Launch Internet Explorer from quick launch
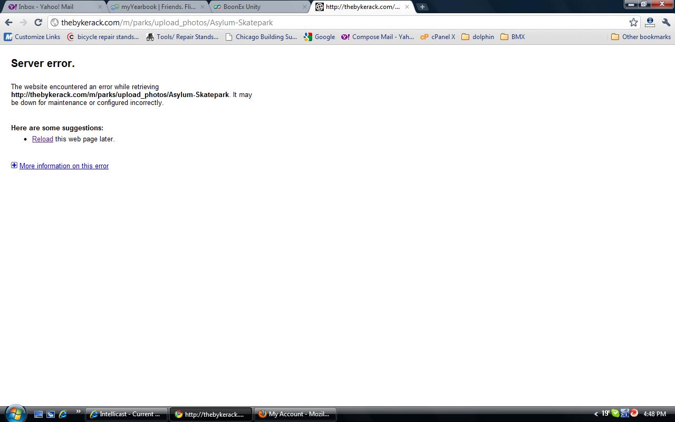The width and height of the screenshot is (675, 422). click(63, 414)
